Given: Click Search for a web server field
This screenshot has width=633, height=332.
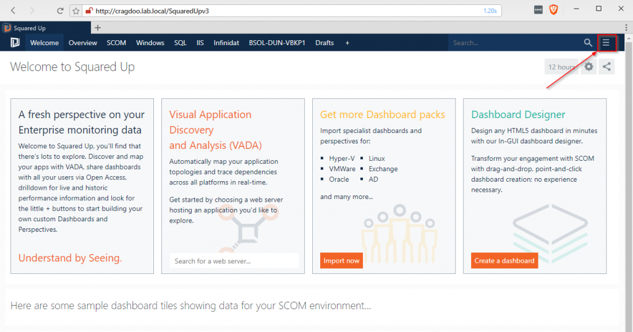Looking at the screenshot, I should [234, 261].
